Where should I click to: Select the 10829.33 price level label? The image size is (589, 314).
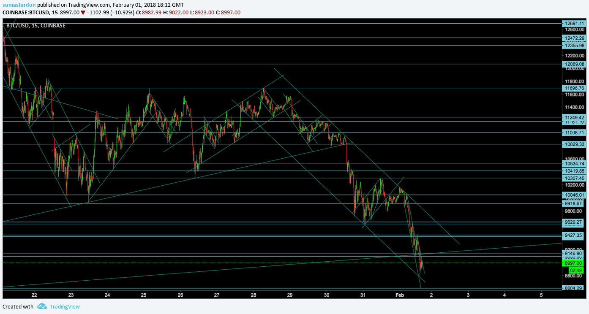(x=574, y=144)
